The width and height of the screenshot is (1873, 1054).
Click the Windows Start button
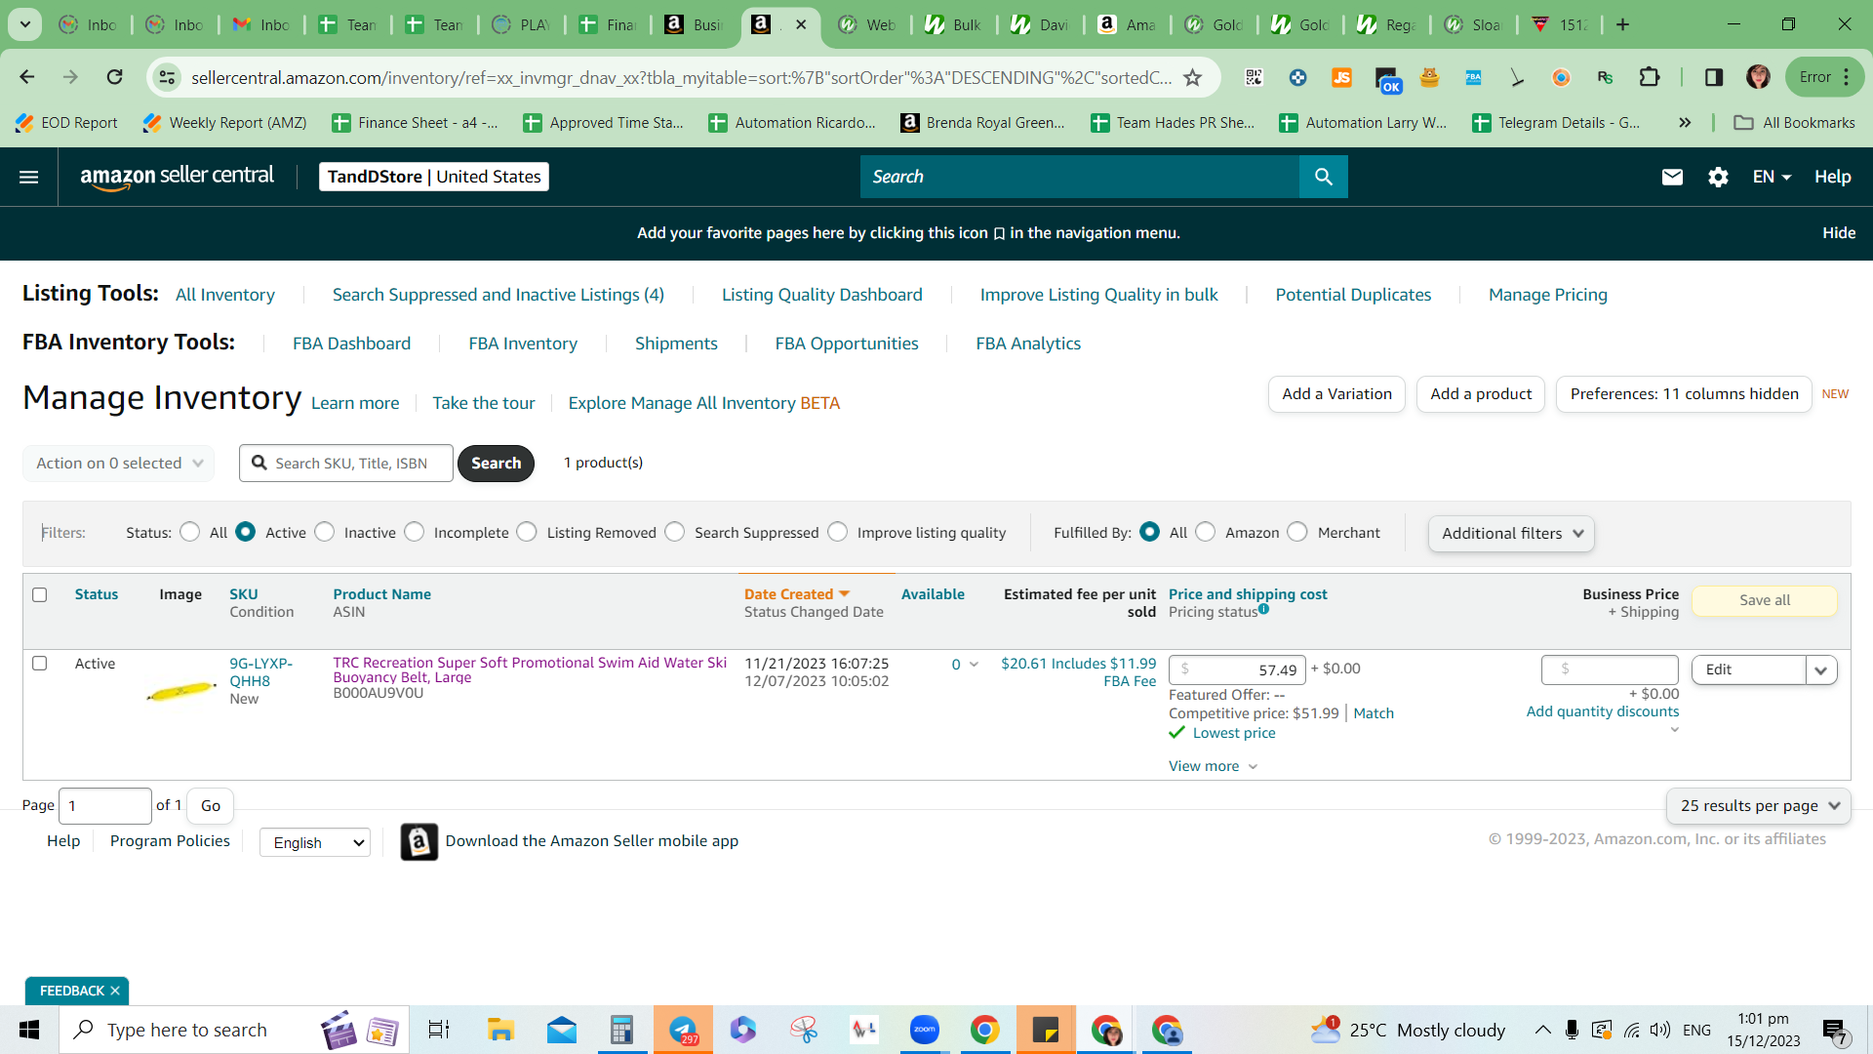[x=29, y=1030]
